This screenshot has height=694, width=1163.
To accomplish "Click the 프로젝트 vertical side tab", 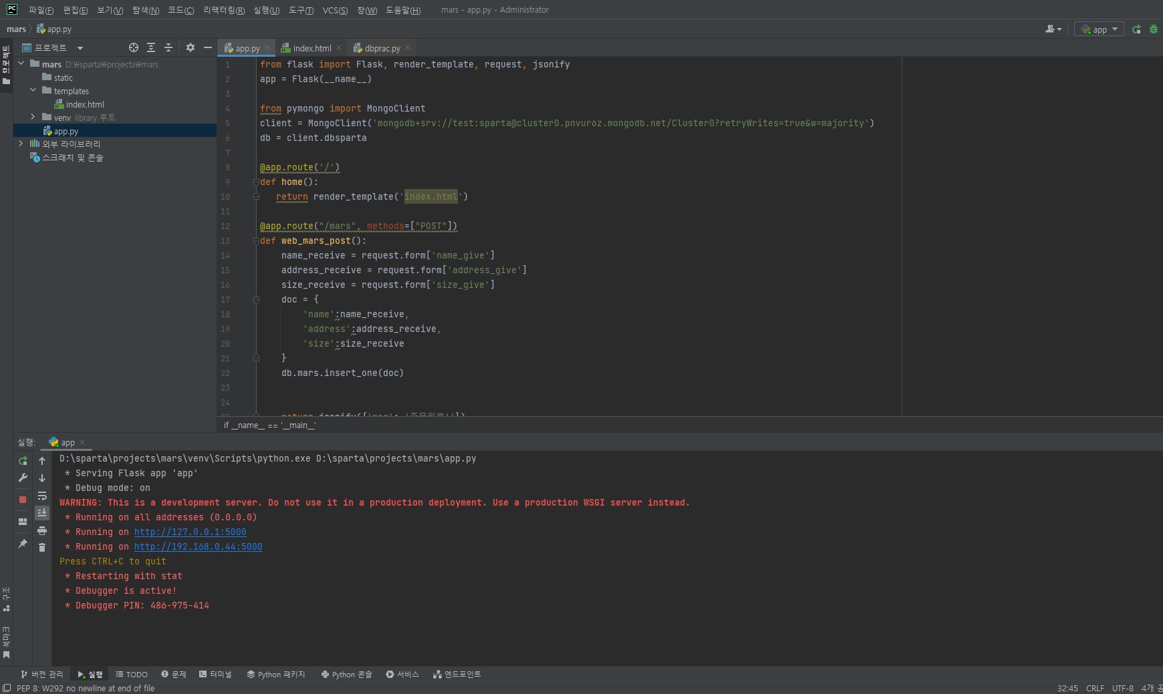I will click(x=6, y=65).
